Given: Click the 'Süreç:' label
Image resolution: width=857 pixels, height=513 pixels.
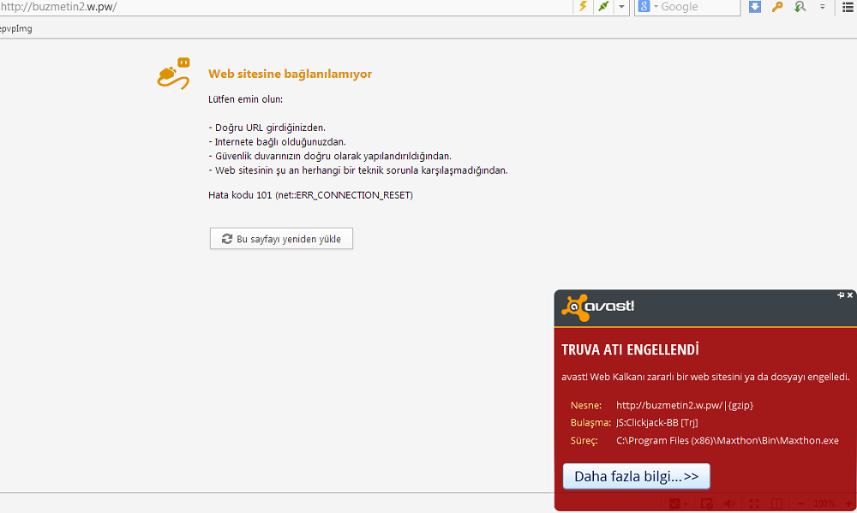Looking at the screenshot, I should pyautogui.click(x=584, y=440).
